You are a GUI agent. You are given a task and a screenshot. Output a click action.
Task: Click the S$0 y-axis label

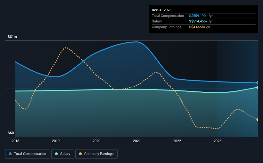(x=11, y=133)
